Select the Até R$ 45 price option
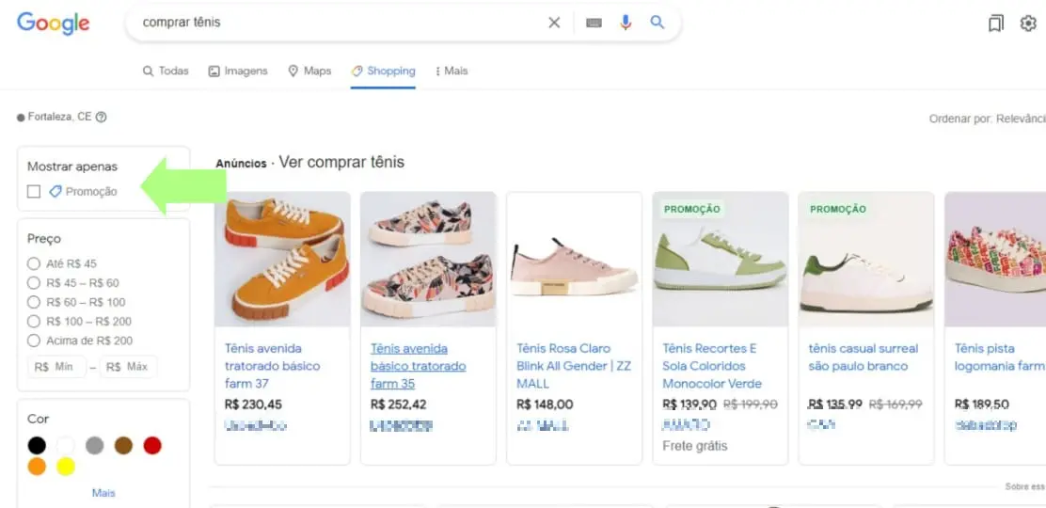 pyautogui.click(x=34, y=263)
